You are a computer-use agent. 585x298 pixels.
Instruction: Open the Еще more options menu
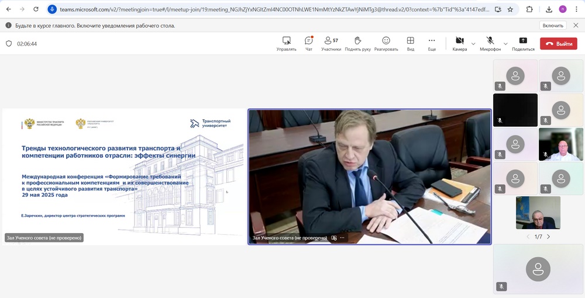coord(432,44)
